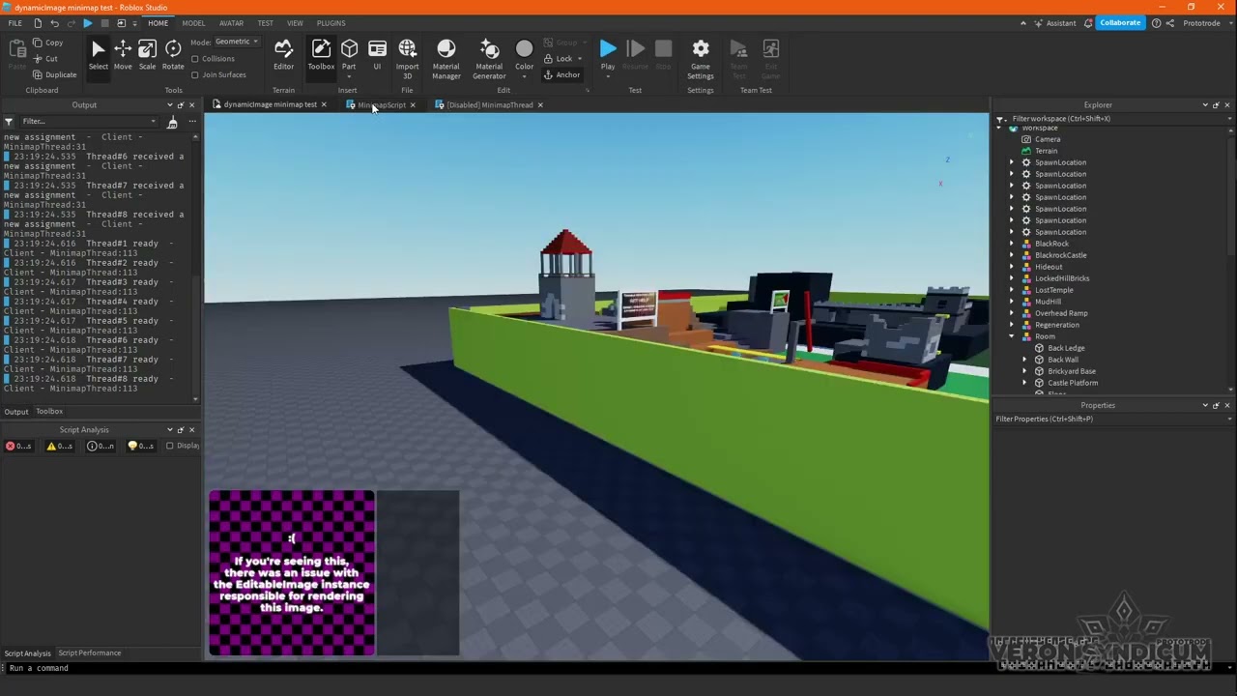
Task: Activate the Scale tool
Action: pyautogui.click(x=147, y=55)
